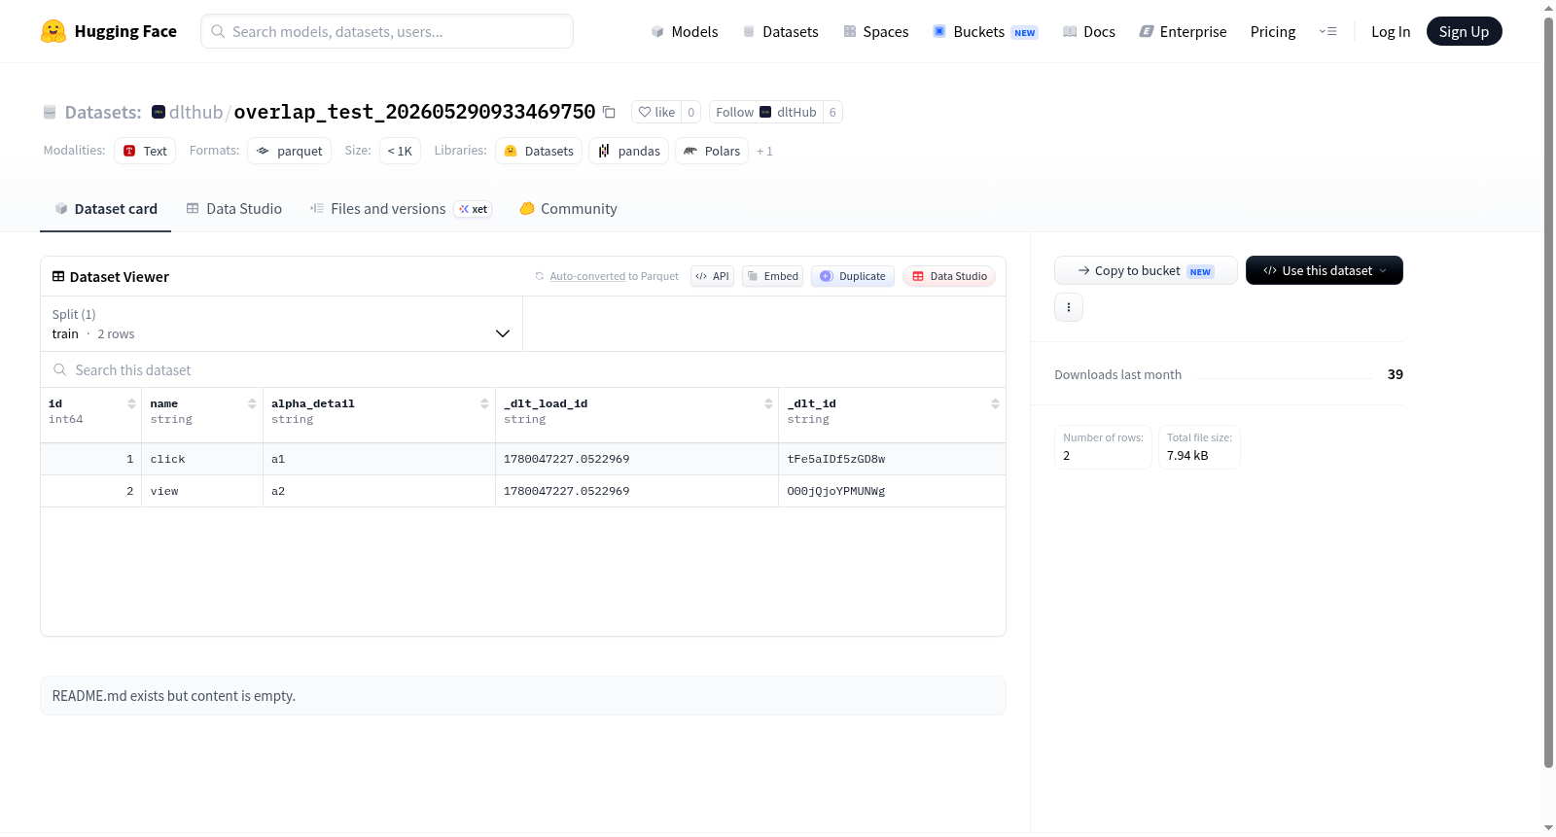
Task: Open Enterprise in the top navigation
Action: [x=1183, y=31]
